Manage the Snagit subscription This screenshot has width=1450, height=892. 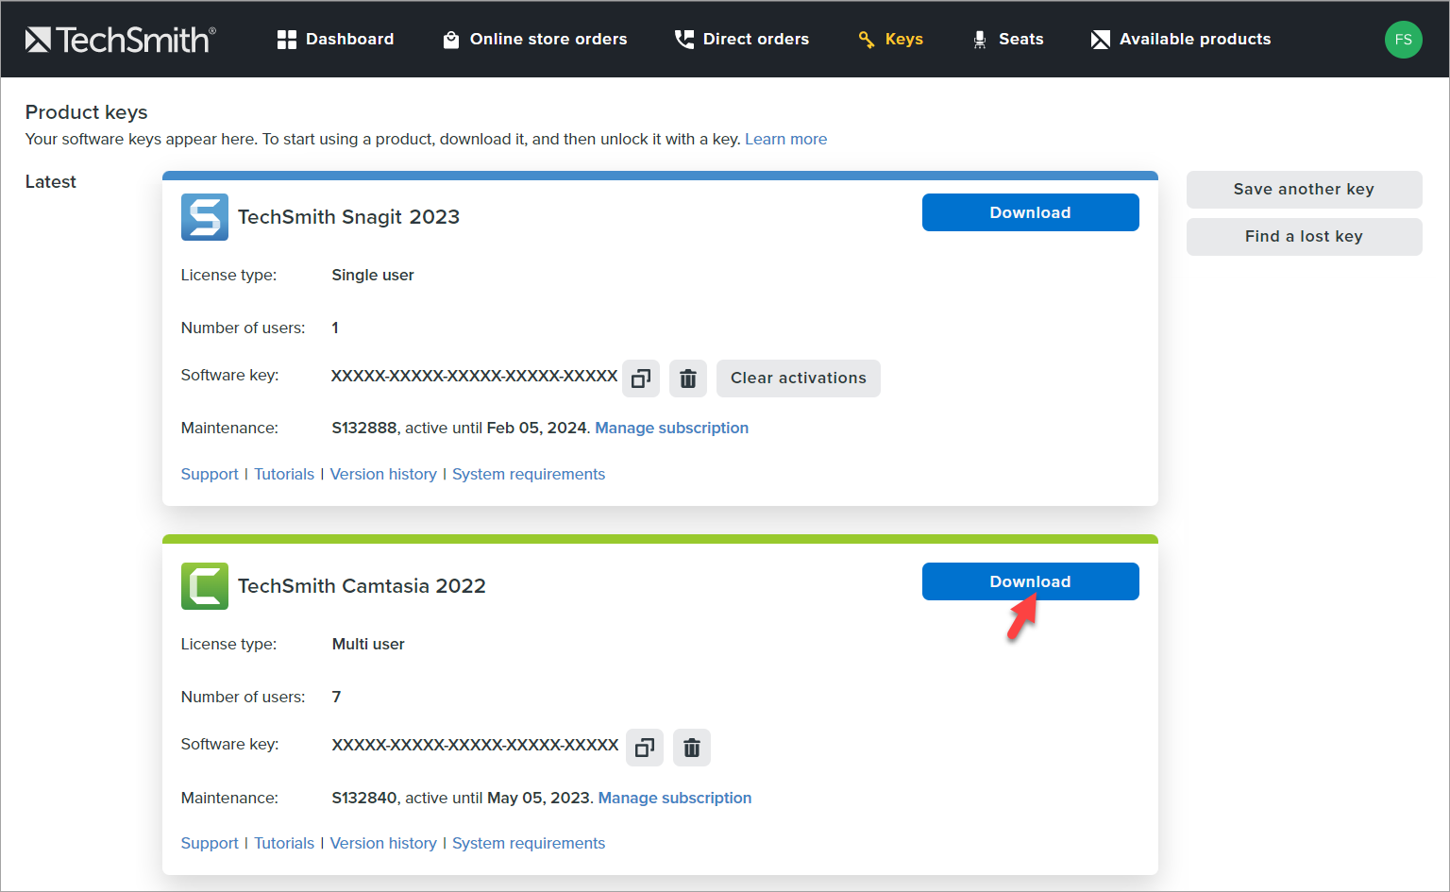click(671, 428)
